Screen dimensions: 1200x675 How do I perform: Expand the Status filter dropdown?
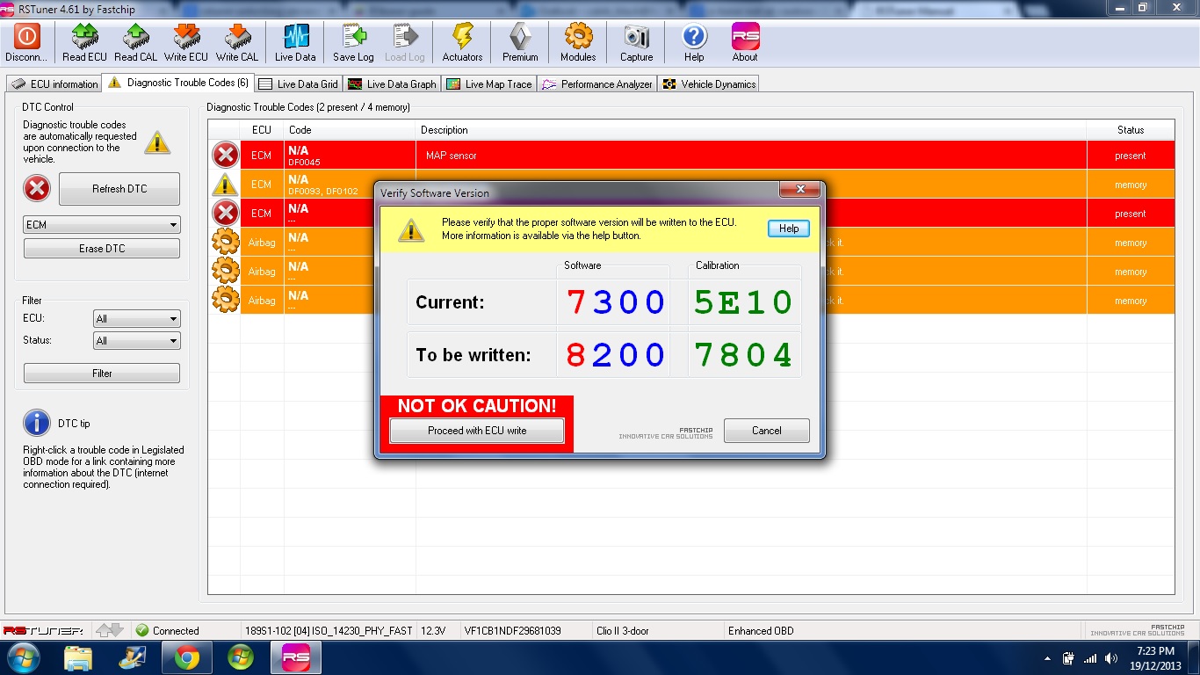click(136, 341)
